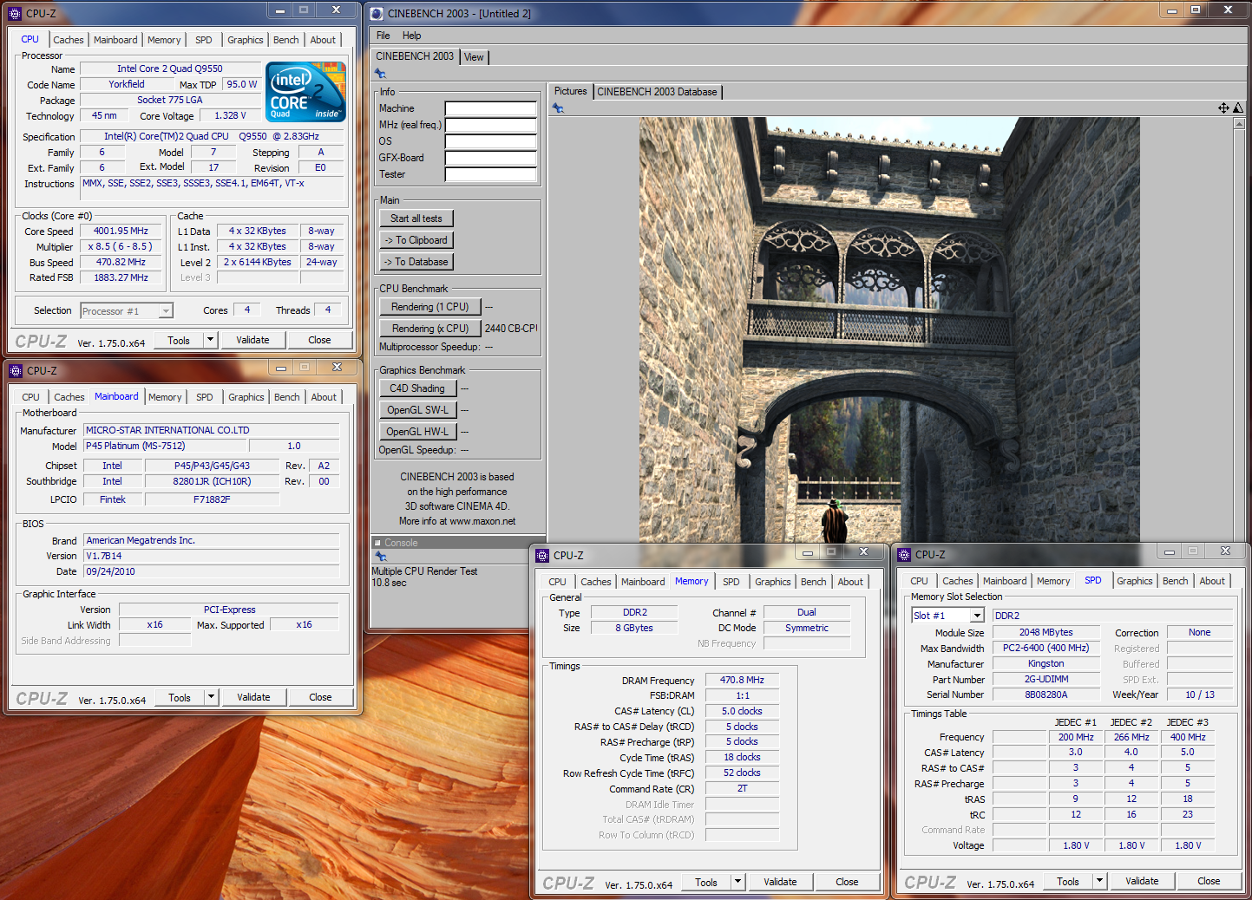Image resolution: width=1252 pixels, height=900 pixels.
Task: Click the CPU-Z title bar icon in the Mainboard window
Action: [16, 370]
